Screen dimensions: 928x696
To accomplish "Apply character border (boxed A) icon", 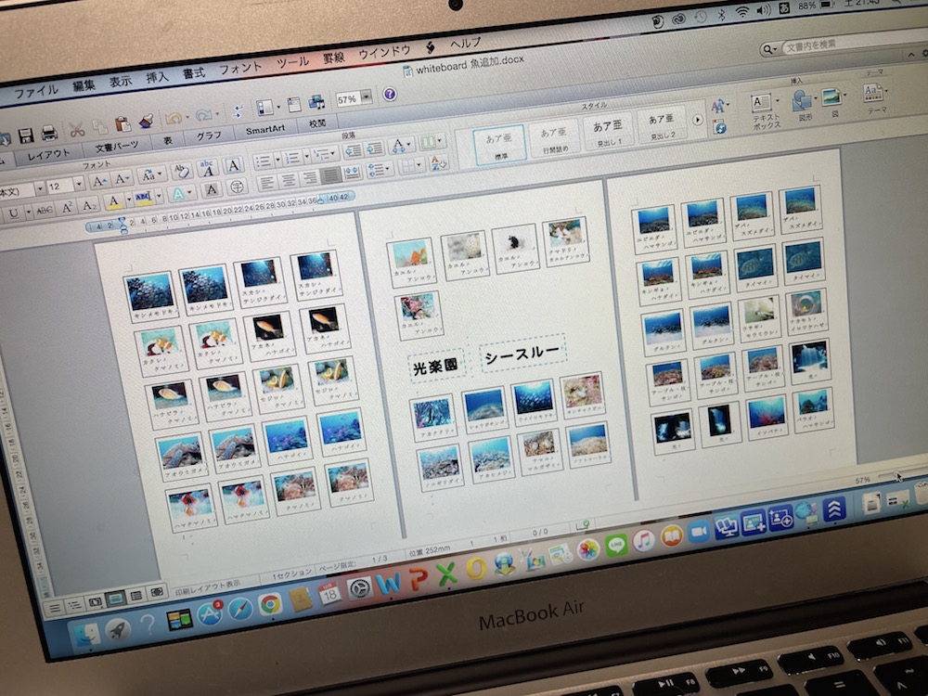I will [233, 166].
